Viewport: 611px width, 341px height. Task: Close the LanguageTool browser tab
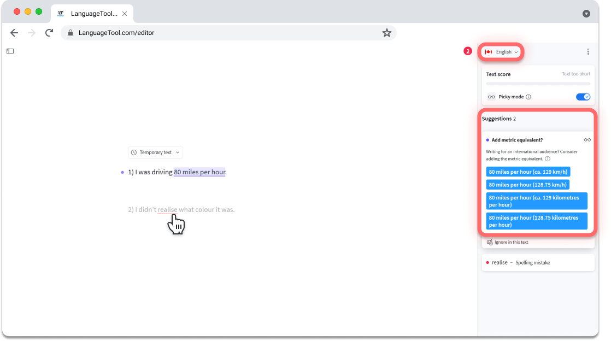point(125,14)
